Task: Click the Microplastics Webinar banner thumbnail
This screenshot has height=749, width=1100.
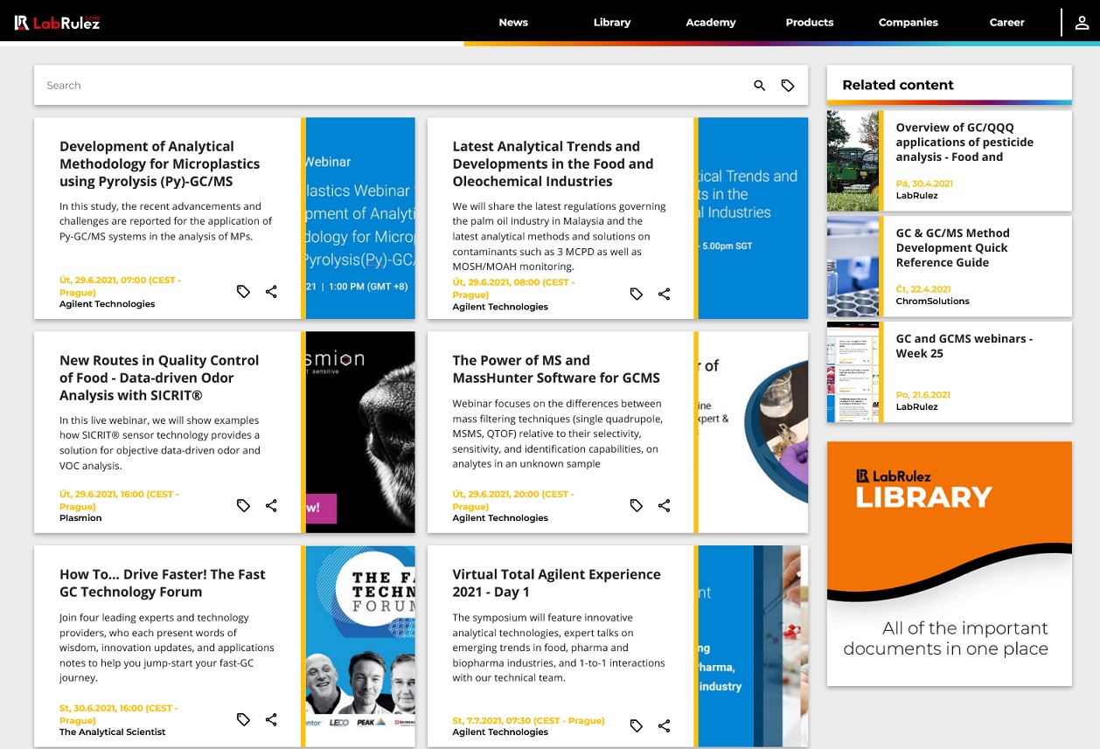Action: pyautogui.click(x=360, y=218)
